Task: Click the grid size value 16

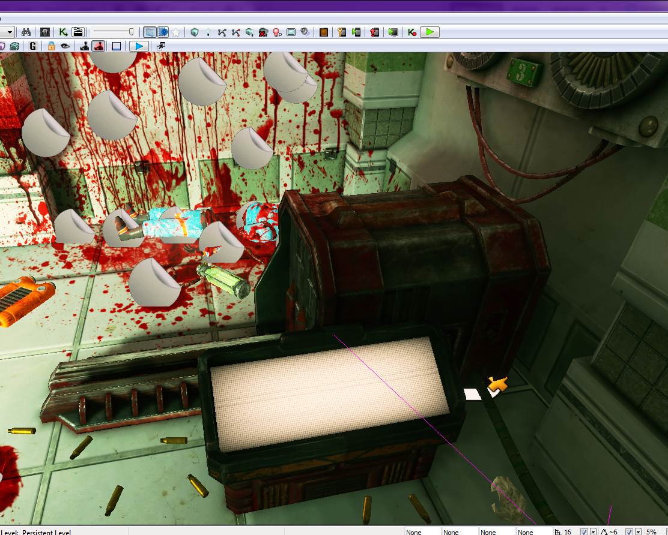Action: [x=568, y=532]
